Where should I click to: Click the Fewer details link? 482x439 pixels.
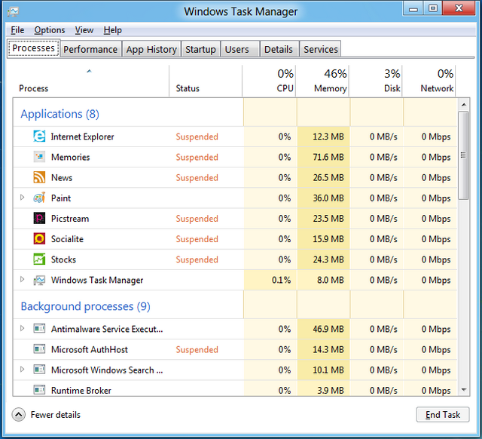[55, 415]
